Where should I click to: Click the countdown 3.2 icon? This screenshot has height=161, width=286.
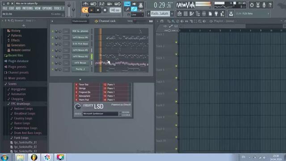tap(101, 4)
